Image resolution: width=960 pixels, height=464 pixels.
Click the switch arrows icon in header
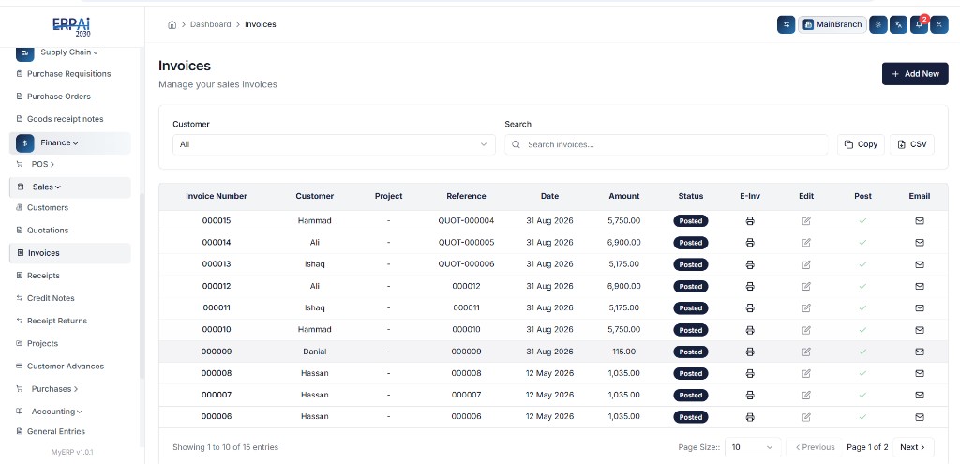(x=787, y=24)
